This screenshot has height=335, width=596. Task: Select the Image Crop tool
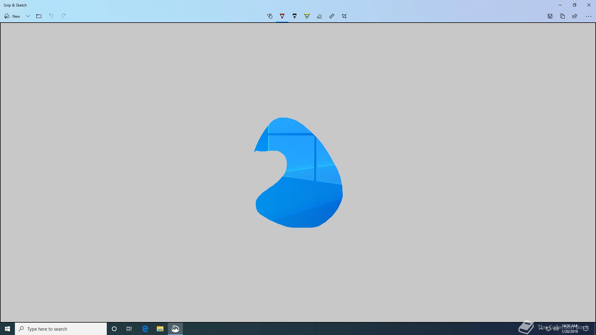coord(344,16)
